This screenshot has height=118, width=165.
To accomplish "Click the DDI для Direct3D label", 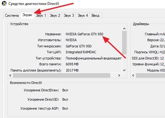I will [145, 58].
